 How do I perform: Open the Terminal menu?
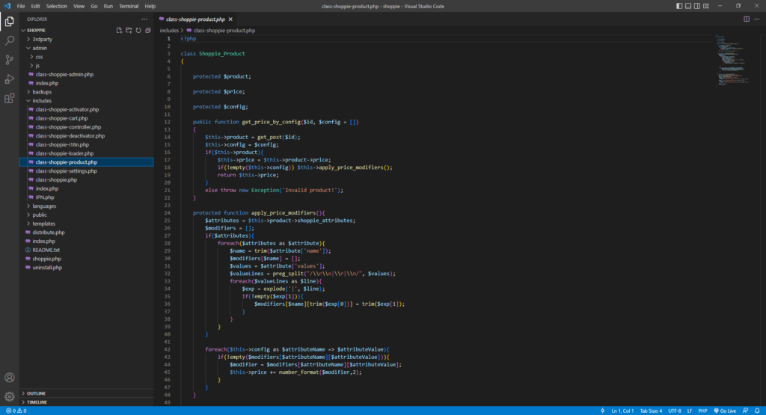tap(129, 6)
